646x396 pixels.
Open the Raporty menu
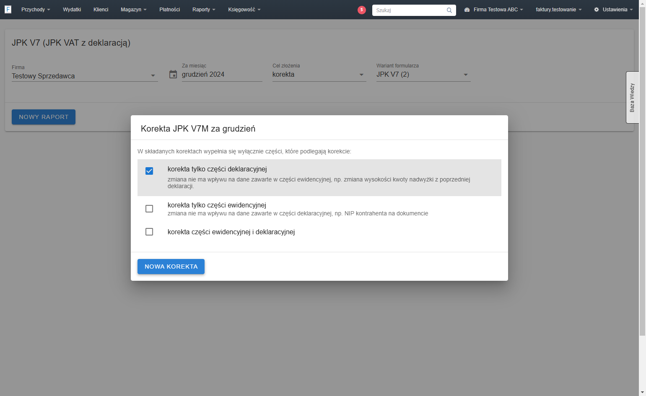(x=204, y=10)
